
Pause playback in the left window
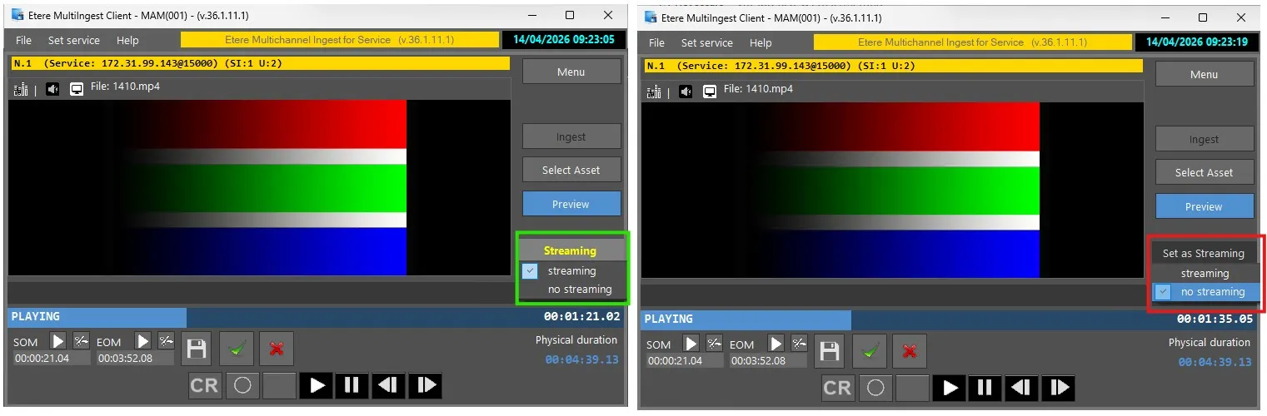(x=352, y=385)
